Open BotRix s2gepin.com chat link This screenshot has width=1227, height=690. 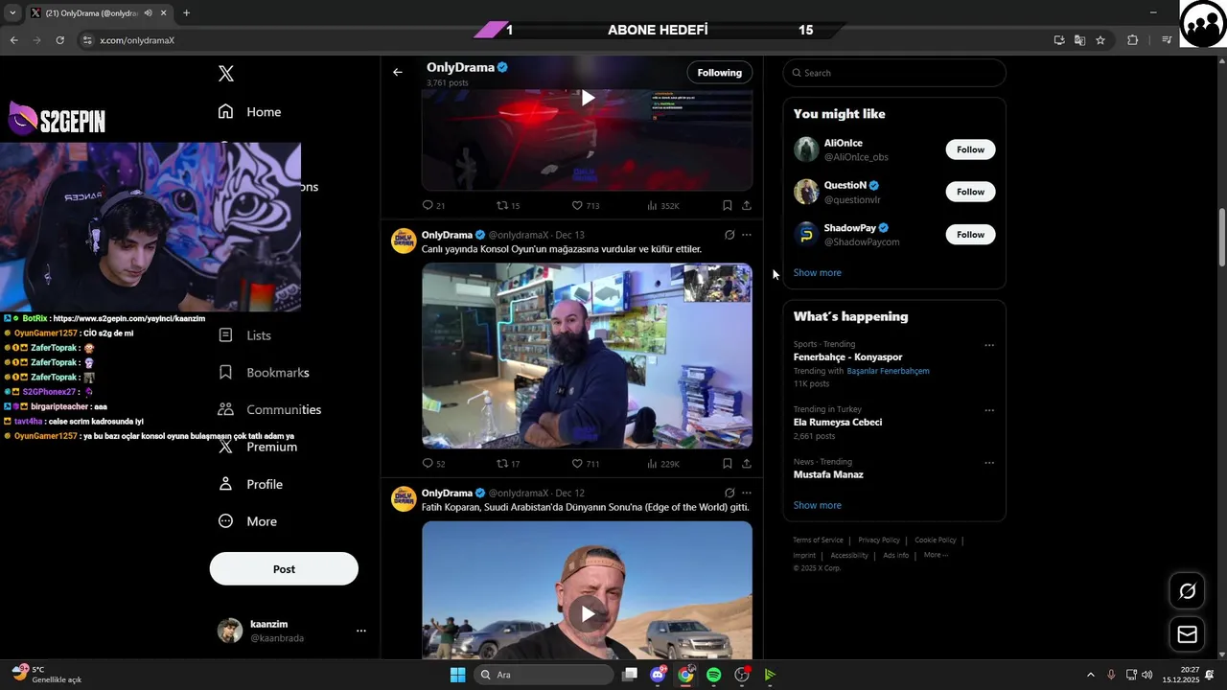129,318
